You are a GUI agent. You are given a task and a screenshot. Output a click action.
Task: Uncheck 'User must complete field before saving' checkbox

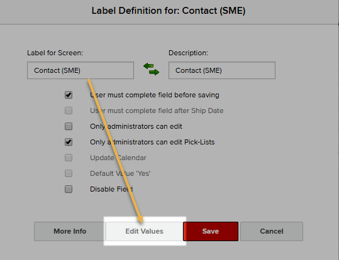69,95
